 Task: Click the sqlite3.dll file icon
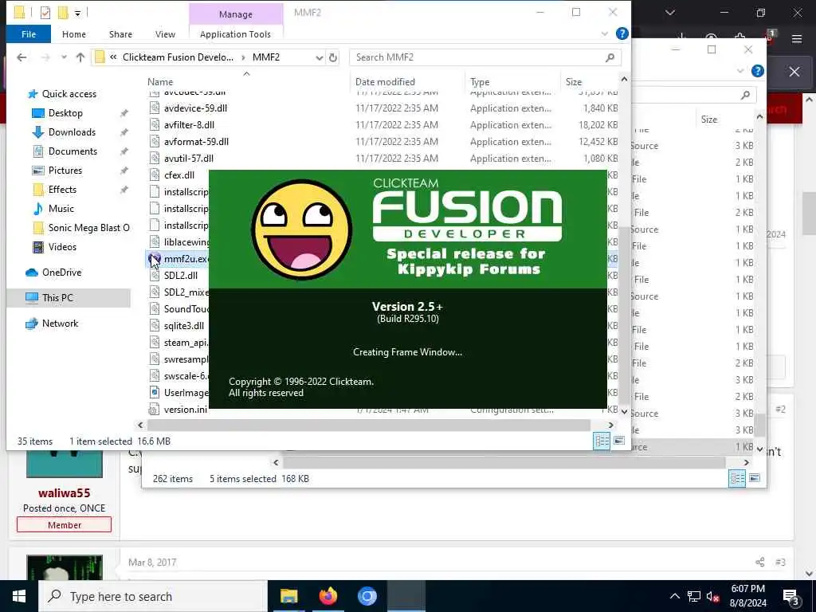[x=154, y=326]
